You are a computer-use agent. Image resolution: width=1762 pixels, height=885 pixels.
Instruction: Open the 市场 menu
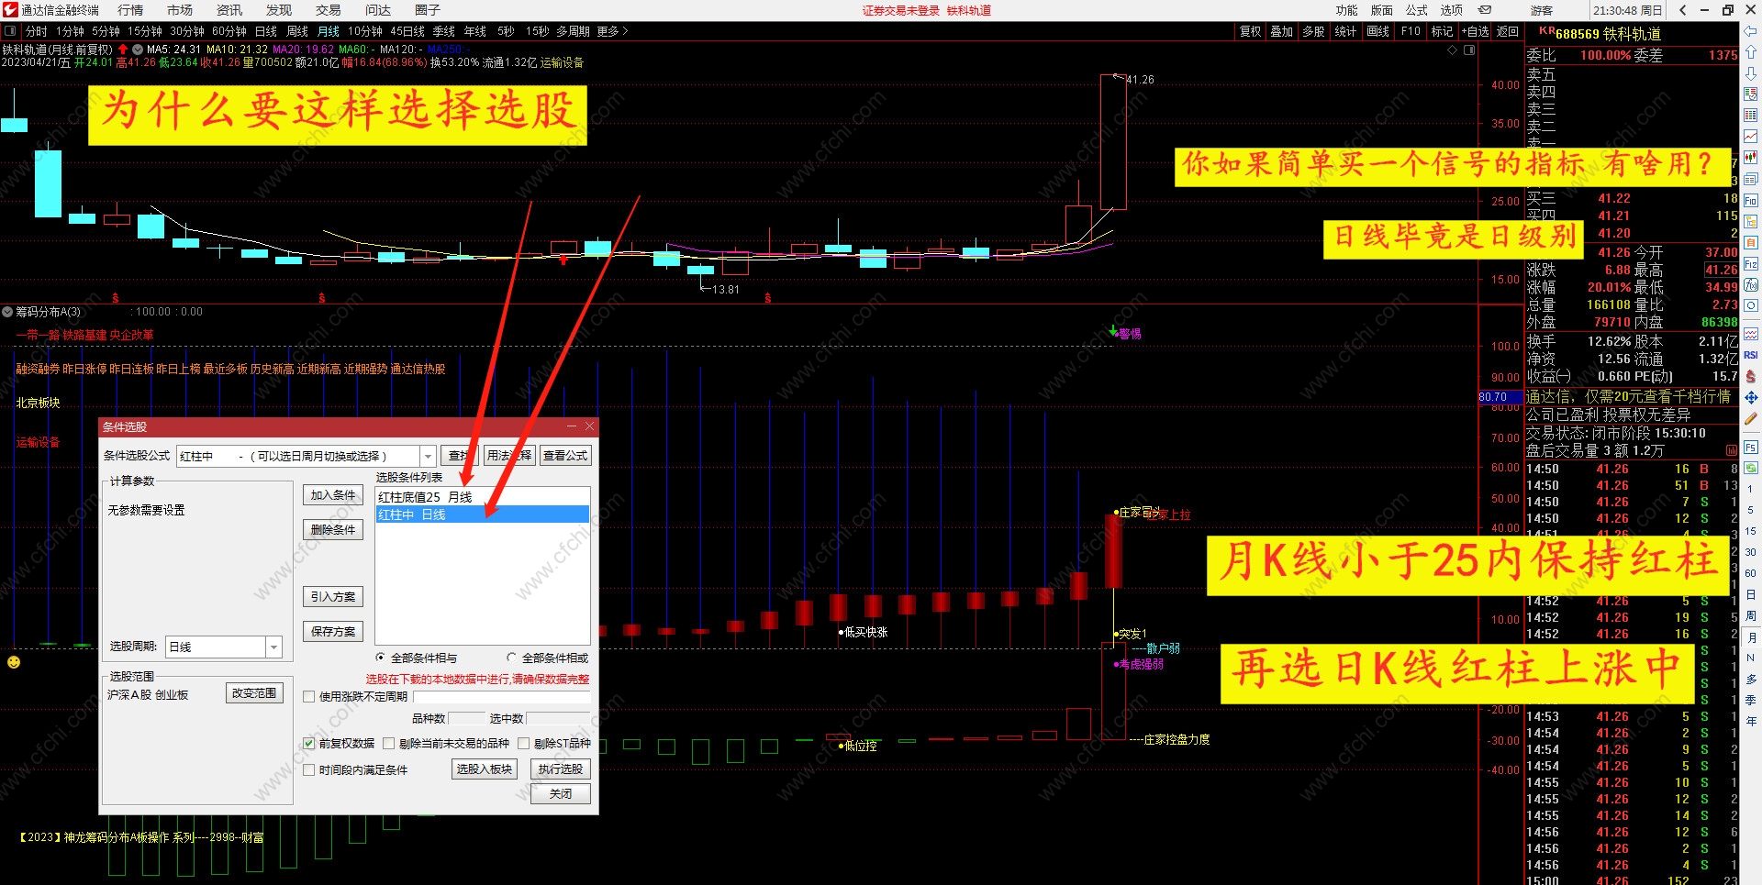click(x=180, y=10)
